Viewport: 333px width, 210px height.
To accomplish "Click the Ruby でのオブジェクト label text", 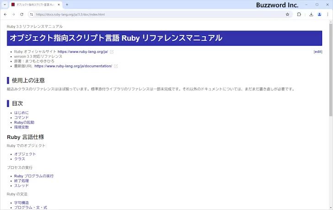I will [x=27, y=146].
